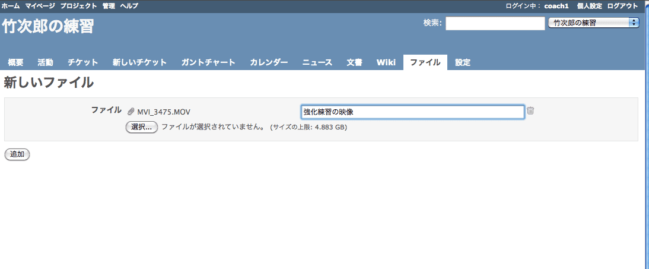This screenshot has height=269, width=649.
Task: Click the ホーム link
Action: pos(10,6)
